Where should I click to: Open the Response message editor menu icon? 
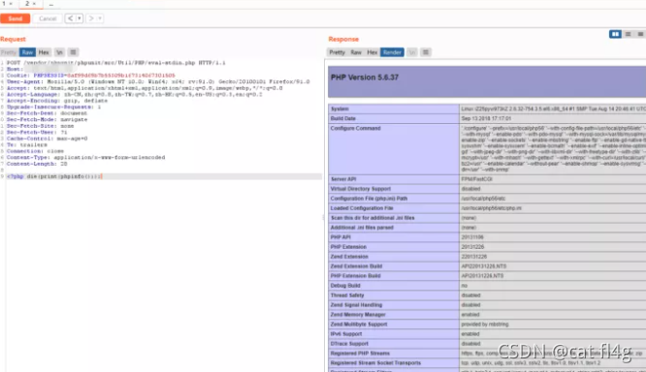pos(426,52)
